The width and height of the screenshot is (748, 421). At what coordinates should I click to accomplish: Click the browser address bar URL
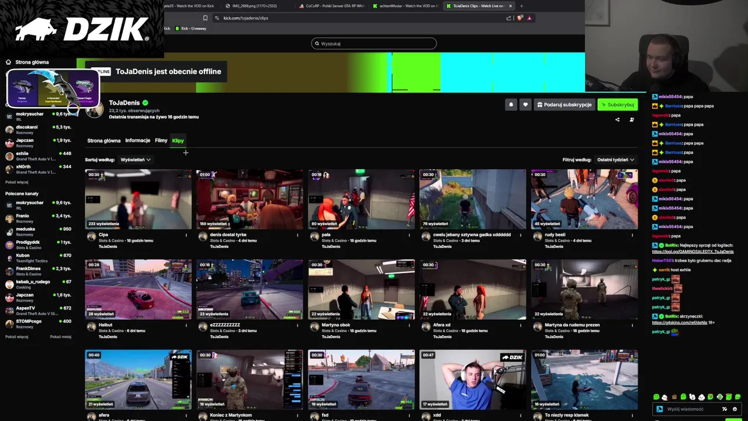[x=246, y=18]
